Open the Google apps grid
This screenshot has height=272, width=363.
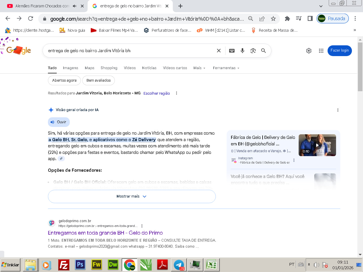[321, 51]
